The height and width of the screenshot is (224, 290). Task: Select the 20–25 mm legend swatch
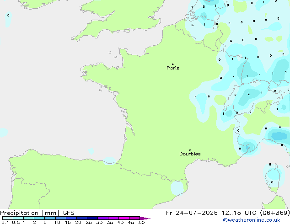pos(82,218)
